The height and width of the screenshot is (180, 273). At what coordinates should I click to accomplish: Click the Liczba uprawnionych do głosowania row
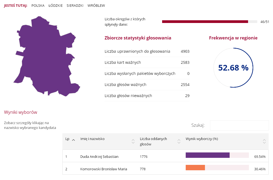tap(147, 51)
